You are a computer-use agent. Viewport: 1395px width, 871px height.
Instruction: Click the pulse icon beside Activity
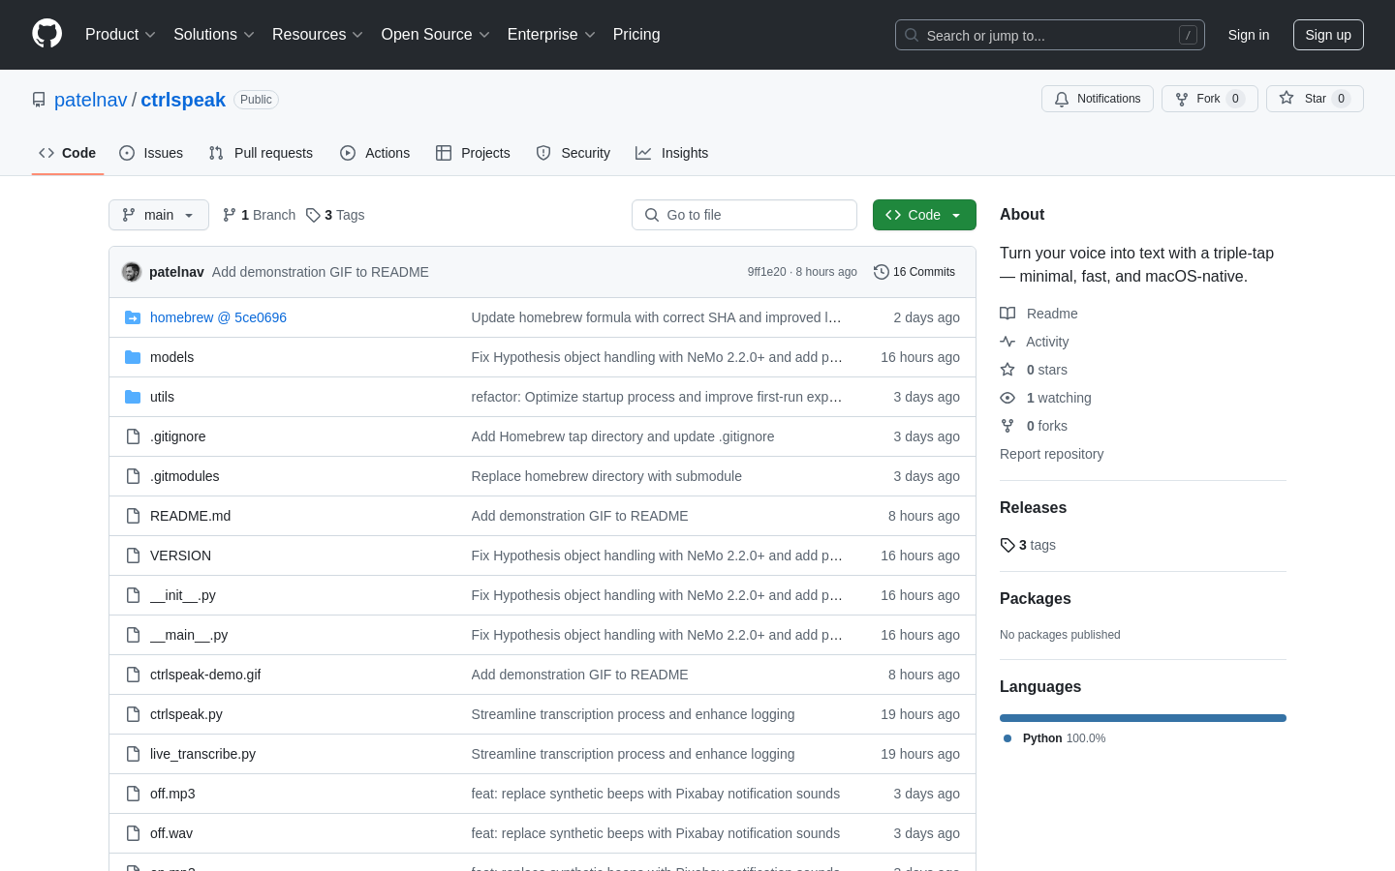1007,342
